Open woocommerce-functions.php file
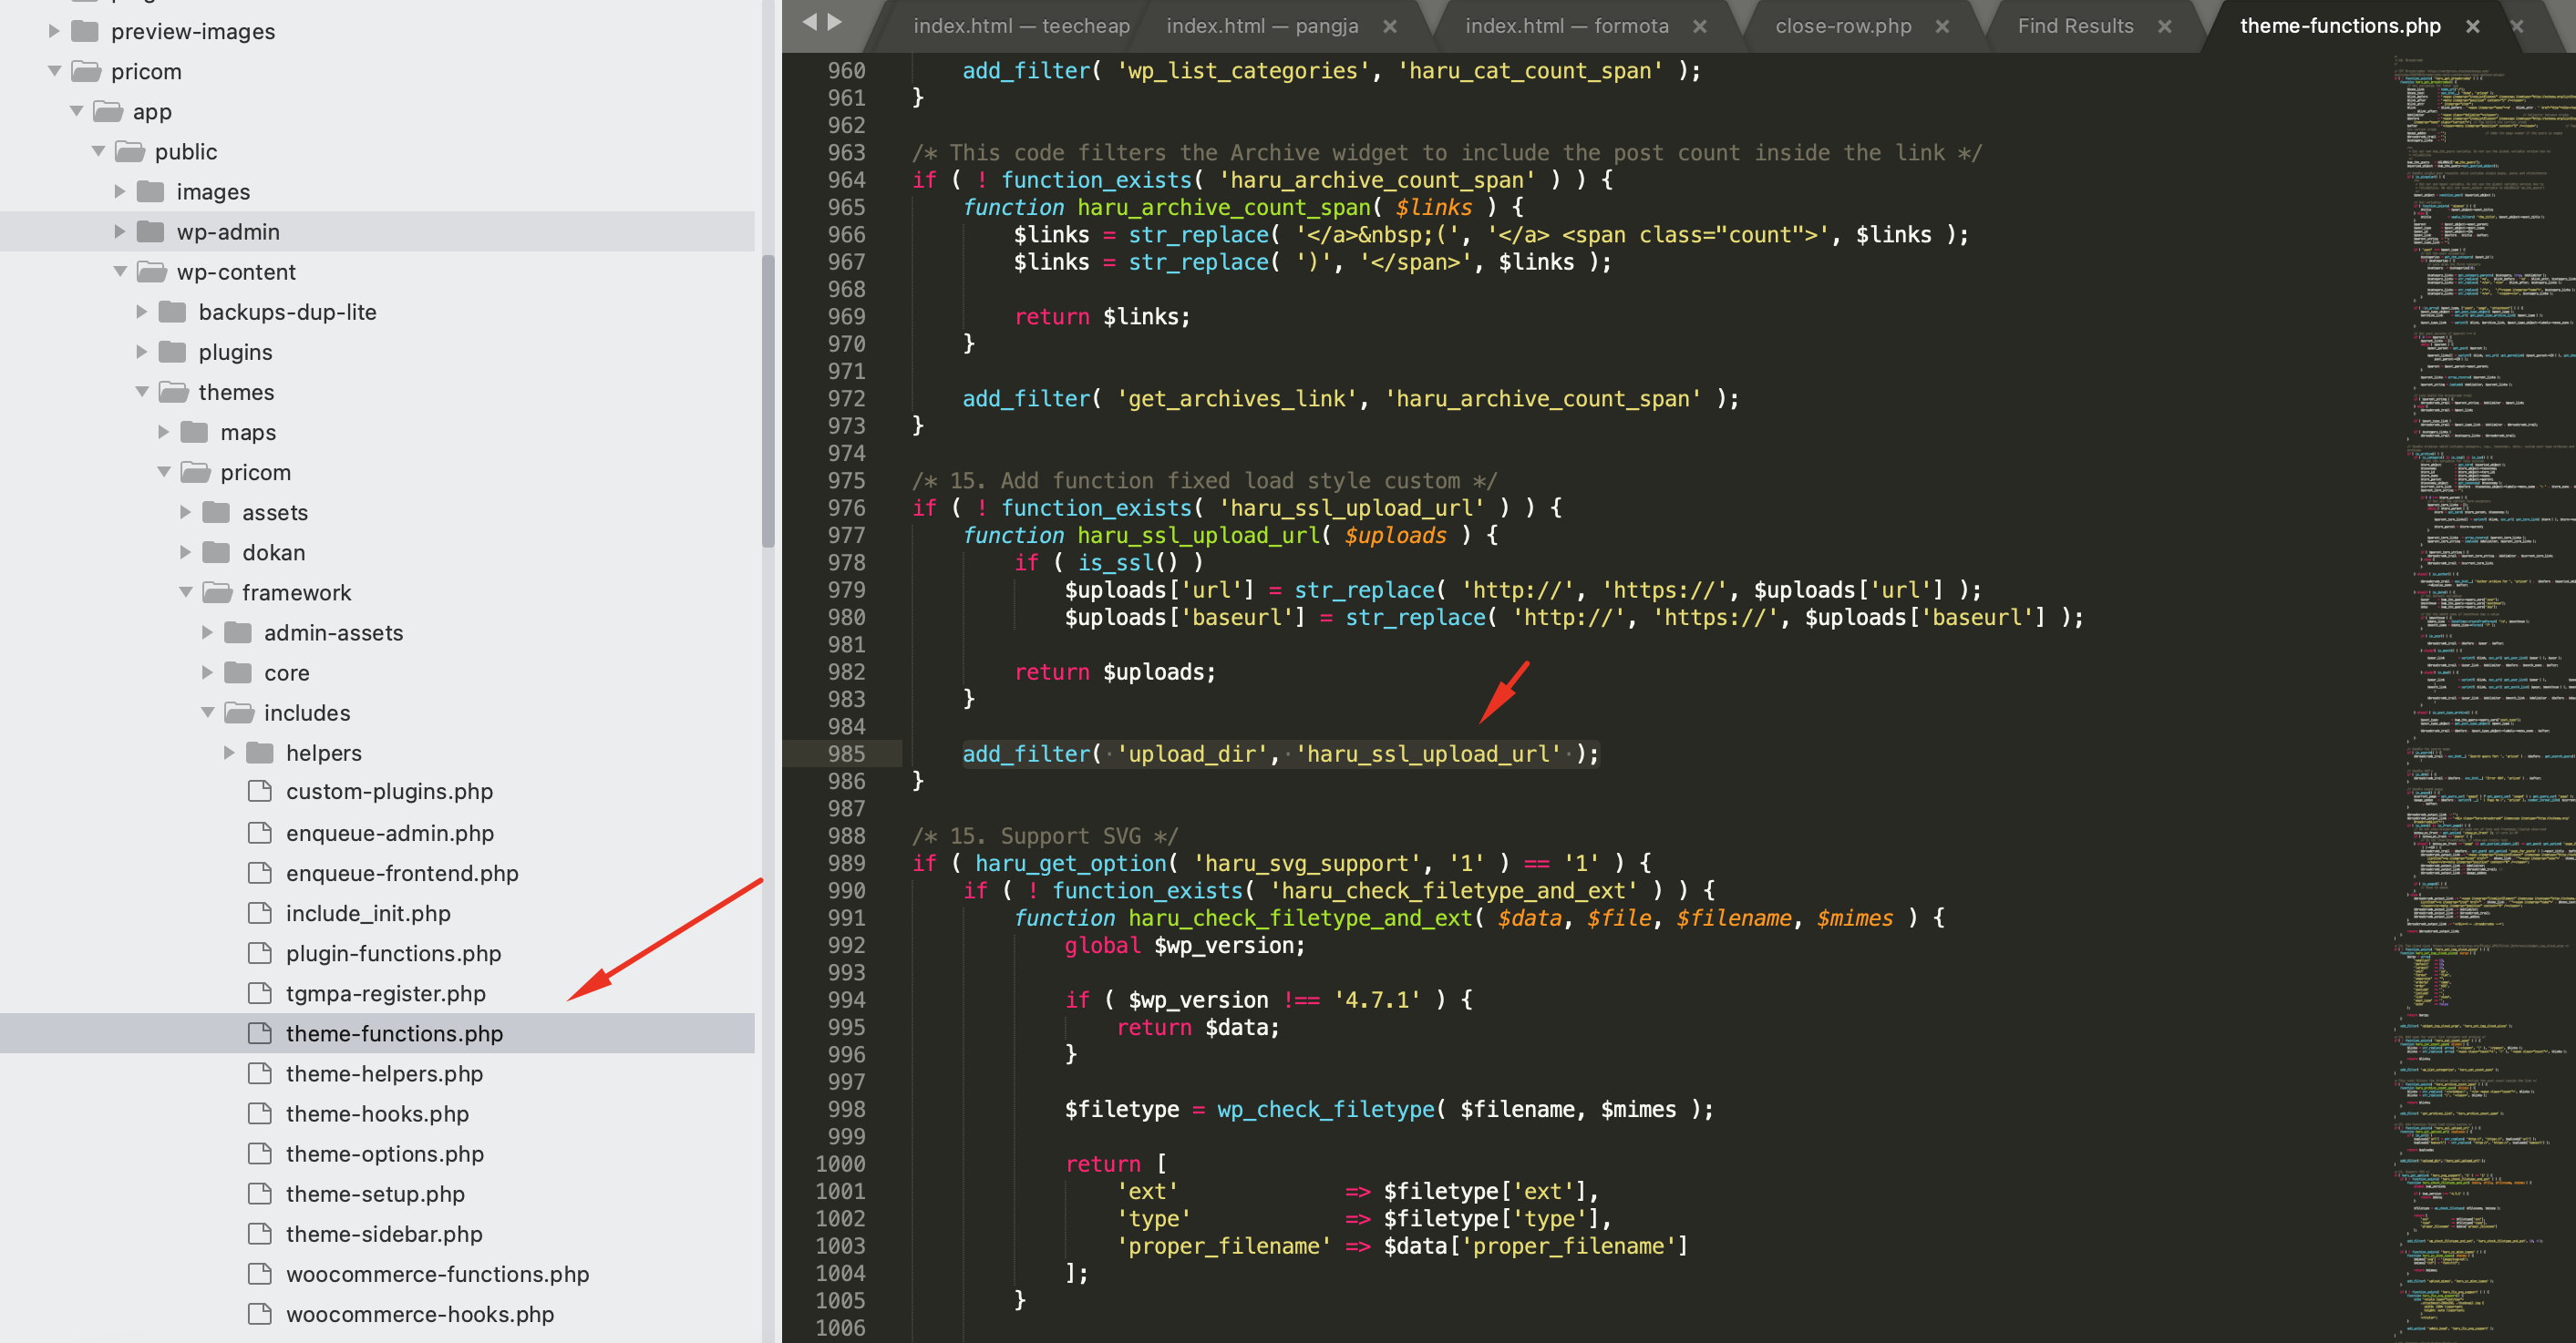Screen dimensions: 2576x1343 coord(437,1274)
